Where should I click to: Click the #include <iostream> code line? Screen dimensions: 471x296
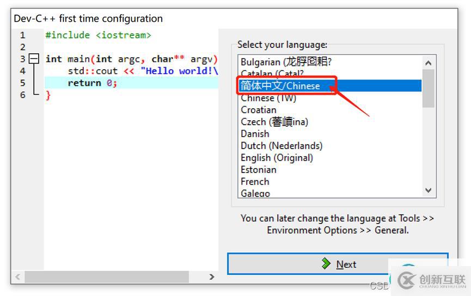tap(98, 35)
